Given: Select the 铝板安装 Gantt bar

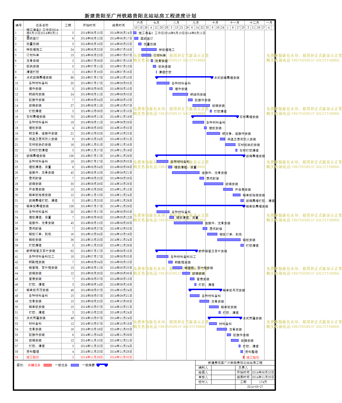Looking at the screenshot, I should (229, 240).
